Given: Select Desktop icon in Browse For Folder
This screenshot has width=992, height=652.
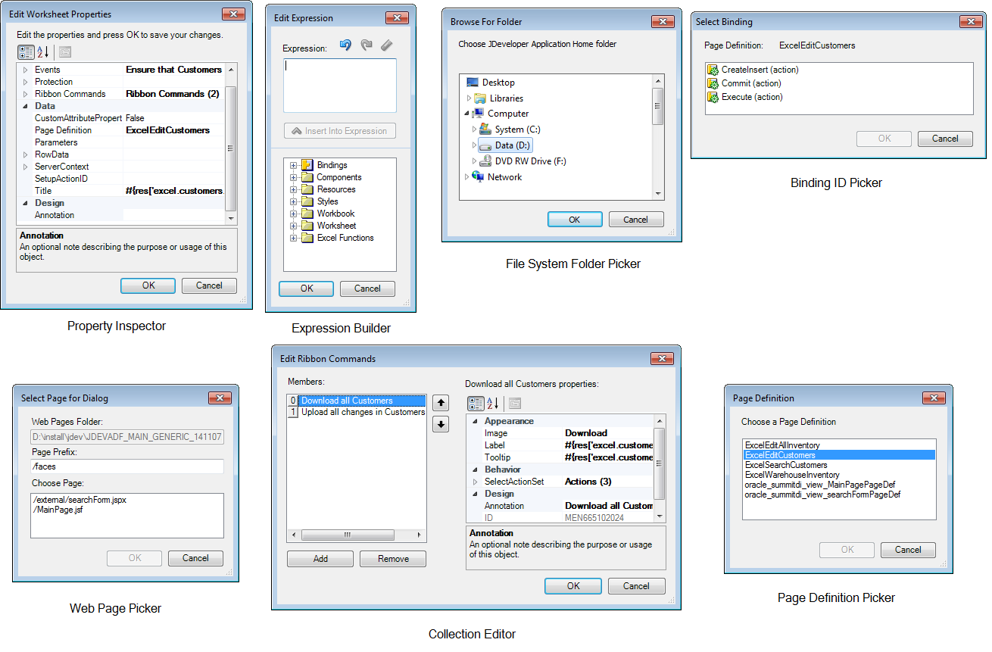Looking at the screenshot, I should coord(473,83).
